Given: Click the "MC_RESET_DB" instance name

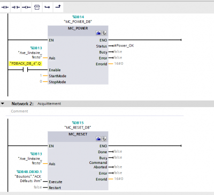Looking at the screenshot, I should point(78,127).
